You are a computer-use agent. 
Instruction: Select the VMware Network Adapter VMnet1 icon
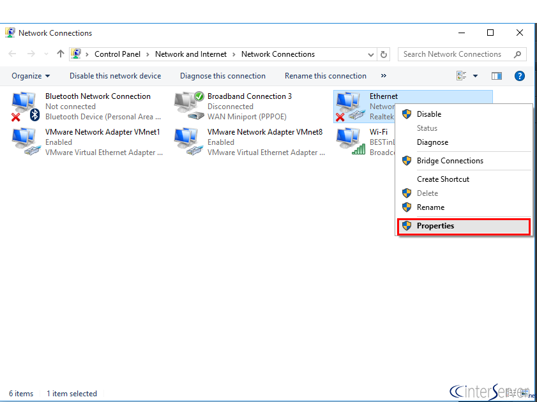tap(26, 142)
